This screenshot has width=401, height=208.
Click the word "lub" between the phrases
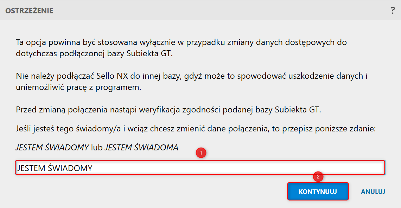[97, 148]
